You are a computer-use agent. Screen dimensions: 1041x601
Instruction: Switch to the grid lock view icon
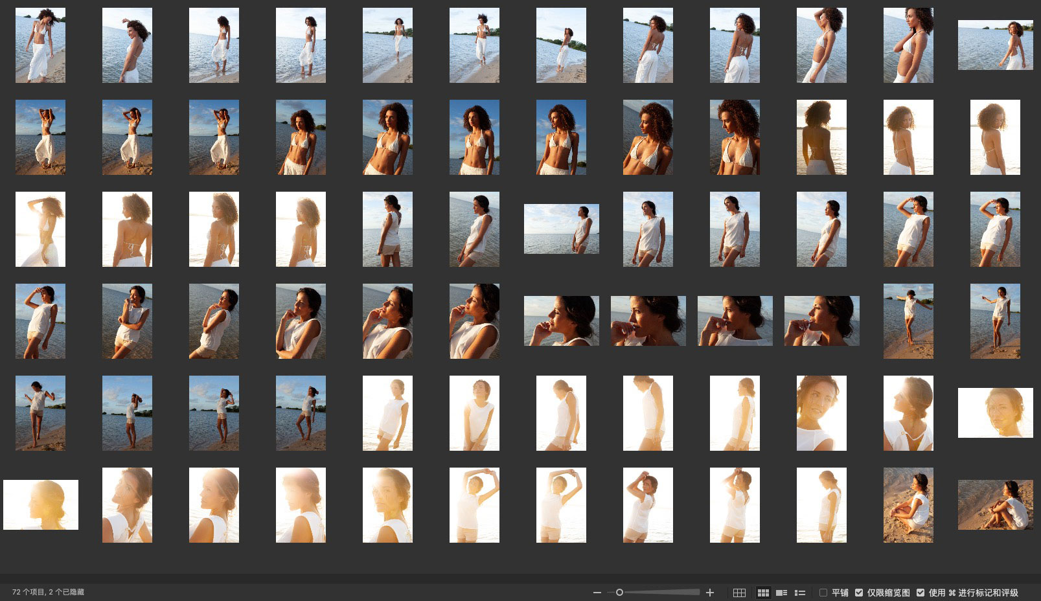click(x=739, y=593)
